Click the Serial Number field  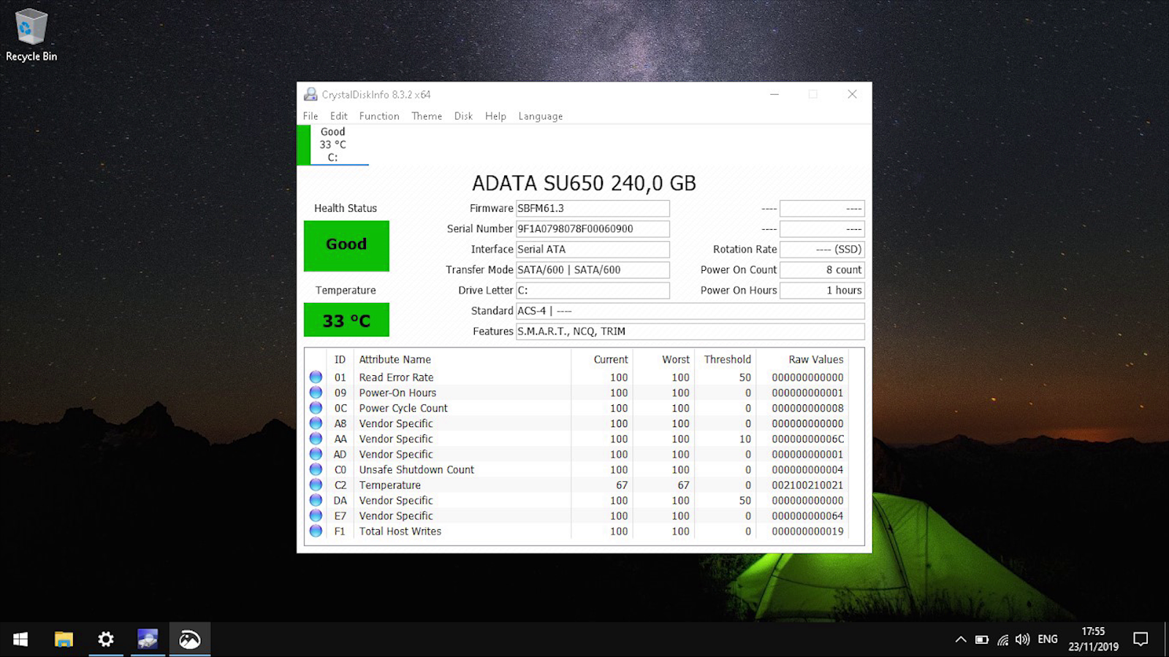coord(593,228)
